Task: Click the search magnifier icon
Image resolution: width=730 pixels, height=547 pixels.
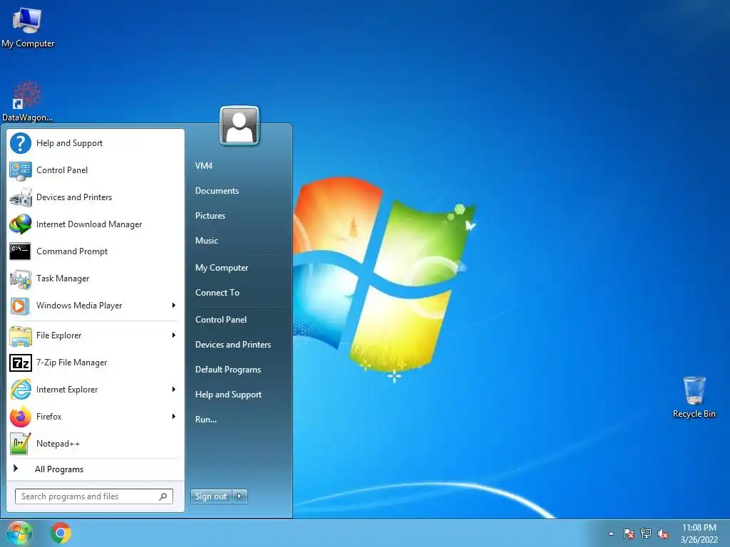Action: 163,496
